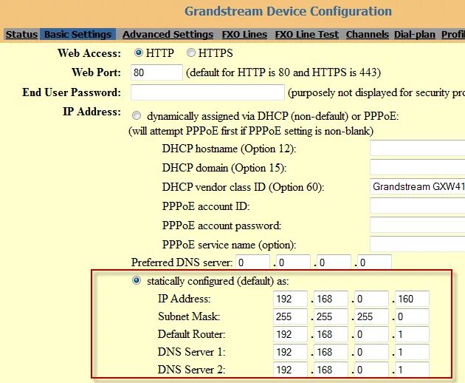This screenshot has height=383, width=465.
Task: Choose statically configured IP option
Action: tap(137, 280)
